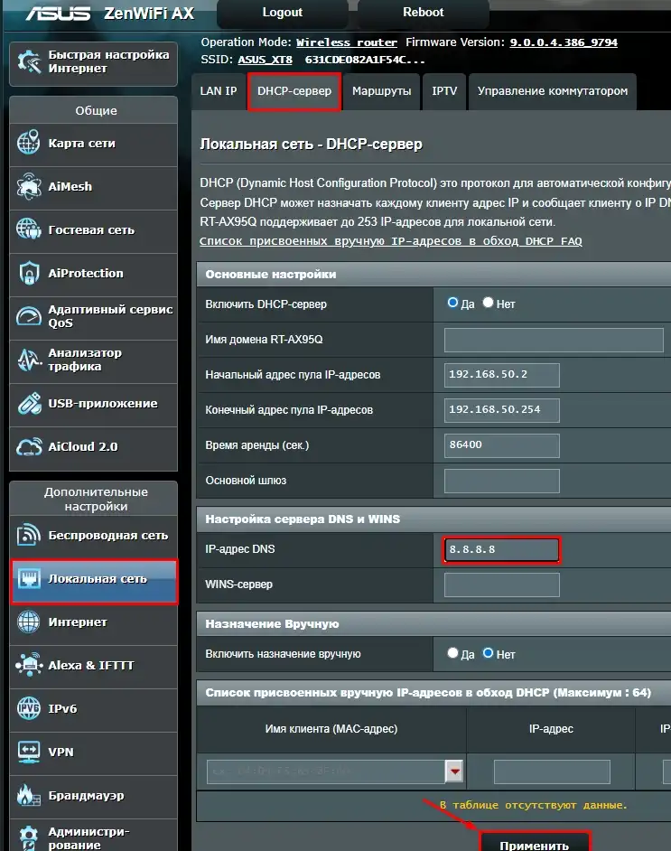This screenshot has height=851, width=671.
Task: Open the VPN monitor icon
Action: (28, 752)
